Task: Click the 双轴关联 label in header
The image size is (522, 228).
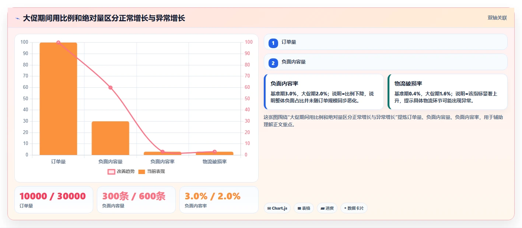Action: point(497,18)
